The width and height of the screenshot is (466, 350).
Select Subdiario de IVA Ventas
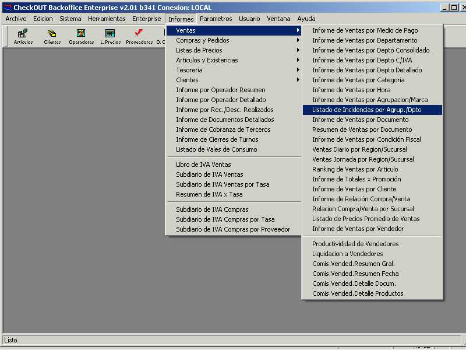(234, 174)
